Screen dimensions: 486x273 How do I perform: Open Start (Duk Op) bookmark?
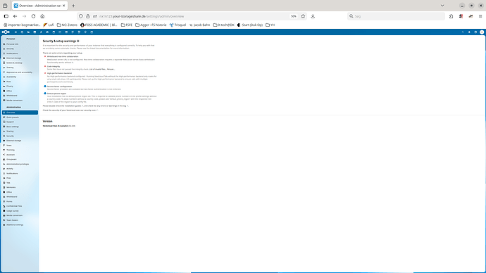pyautogui.click(x=250, y=25)
